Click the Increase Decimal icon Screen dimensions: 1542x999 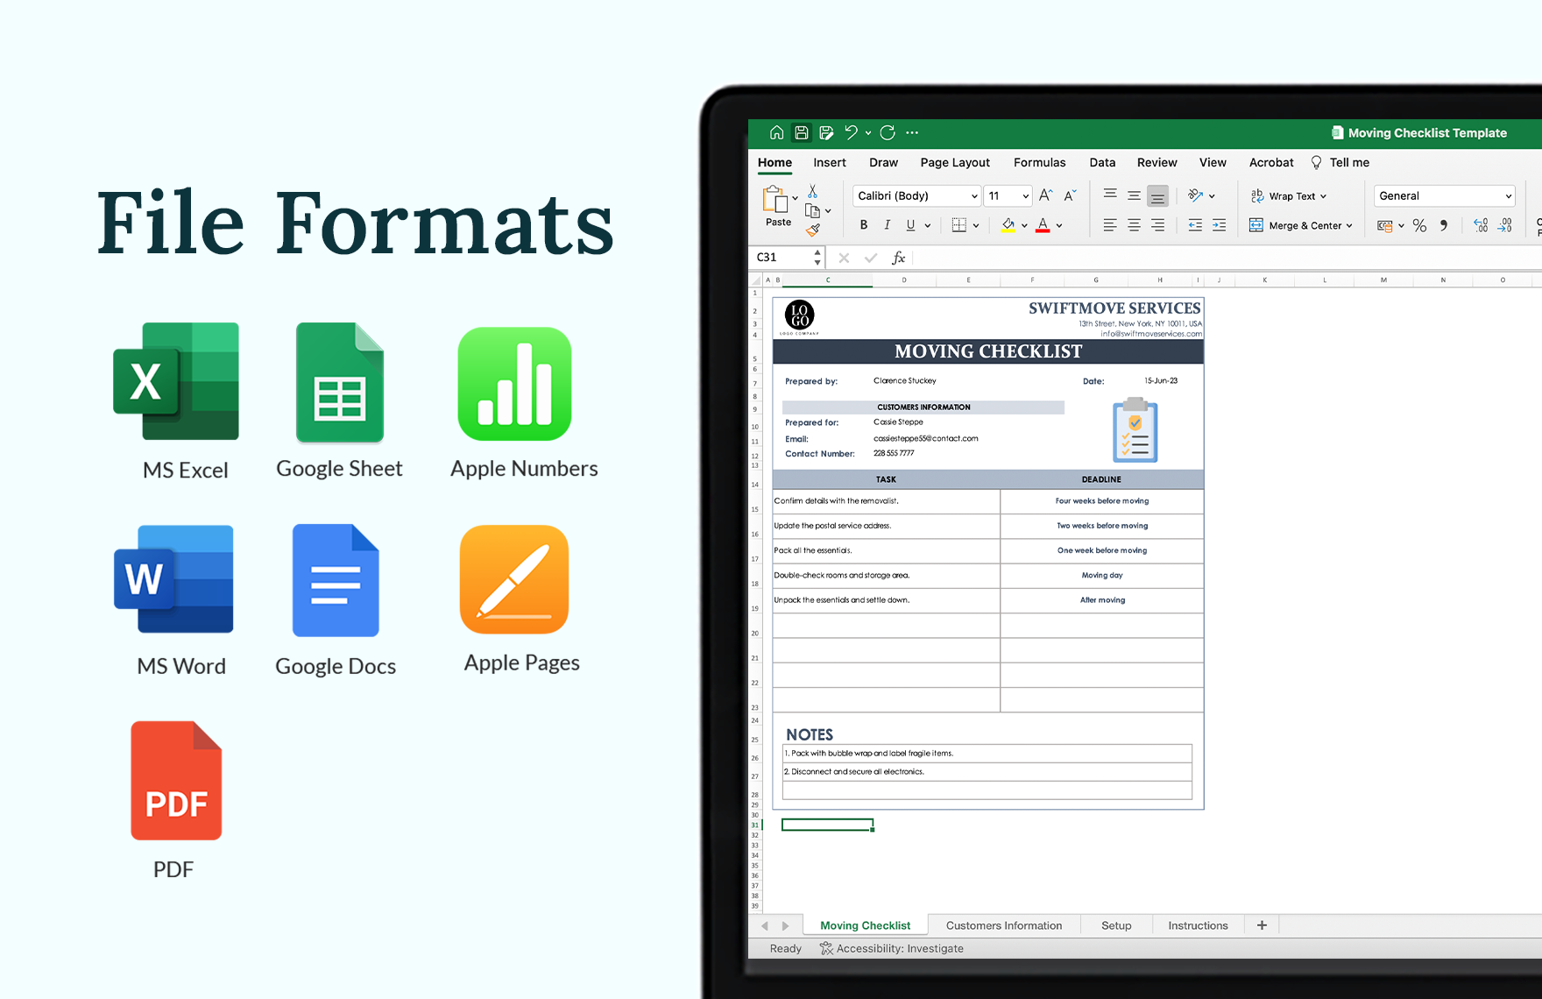1481,225
